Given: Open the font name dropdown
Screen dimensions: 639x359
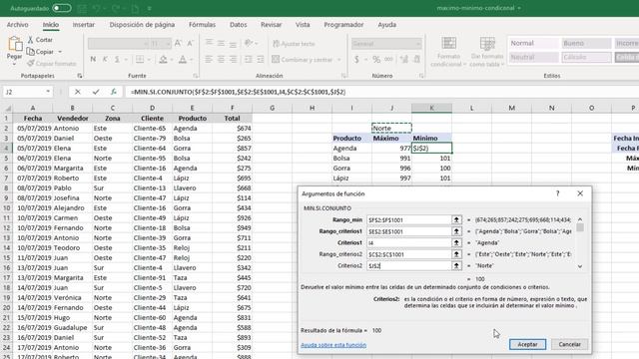Looking at the screenshot, I should coord(146,44).
